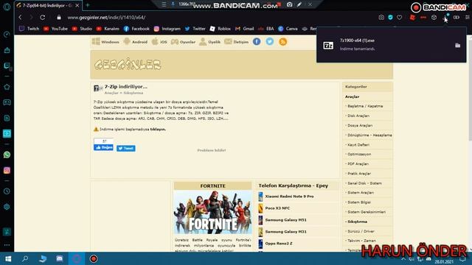The height and width of the screenshot is (265, 472).
Task: Open Instagram in the sidebar
Action: point(7,170)
